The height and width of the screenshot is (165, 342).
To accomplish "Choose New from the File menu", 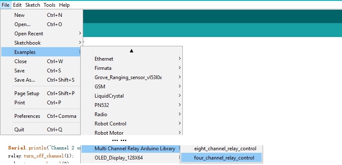I will [41, 15].
